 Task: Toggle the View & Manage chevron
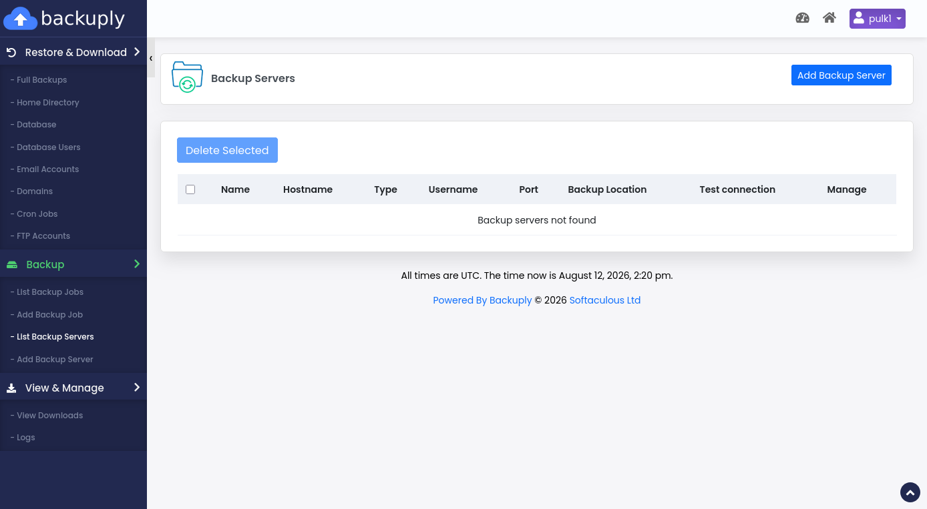(137, 388)
